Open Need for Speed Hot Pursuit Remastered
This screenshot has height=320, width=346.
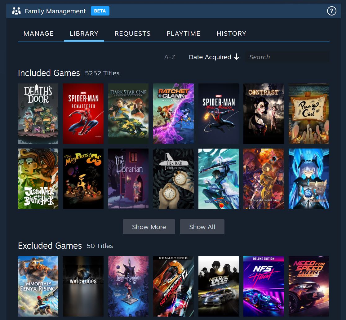tap(173, 286)
